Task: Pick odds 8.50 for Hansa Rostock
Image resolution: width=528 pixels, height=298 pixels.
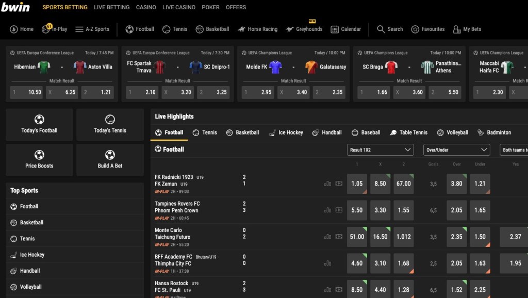Action: point(357,289)
